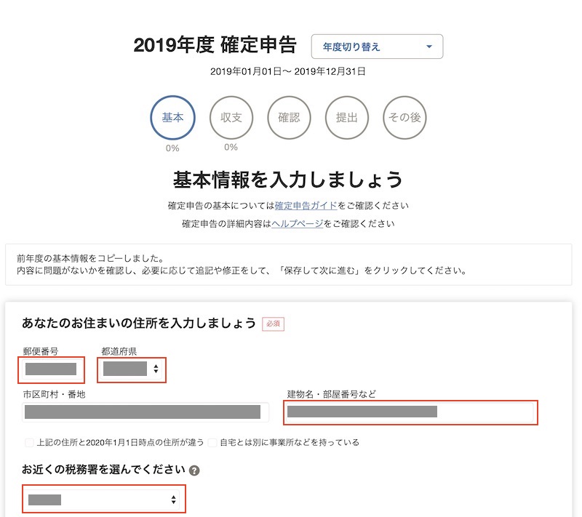Screen dimensions: 582x517
Task: Open the ヘルプページ link
Action: pyautogui.click(x=298, y=224)
